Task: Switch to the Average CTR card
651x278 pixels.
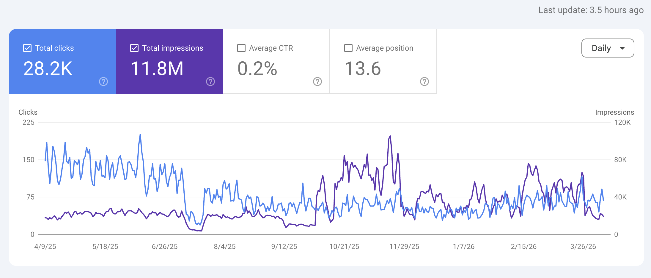Action: [x=276, y=62]
